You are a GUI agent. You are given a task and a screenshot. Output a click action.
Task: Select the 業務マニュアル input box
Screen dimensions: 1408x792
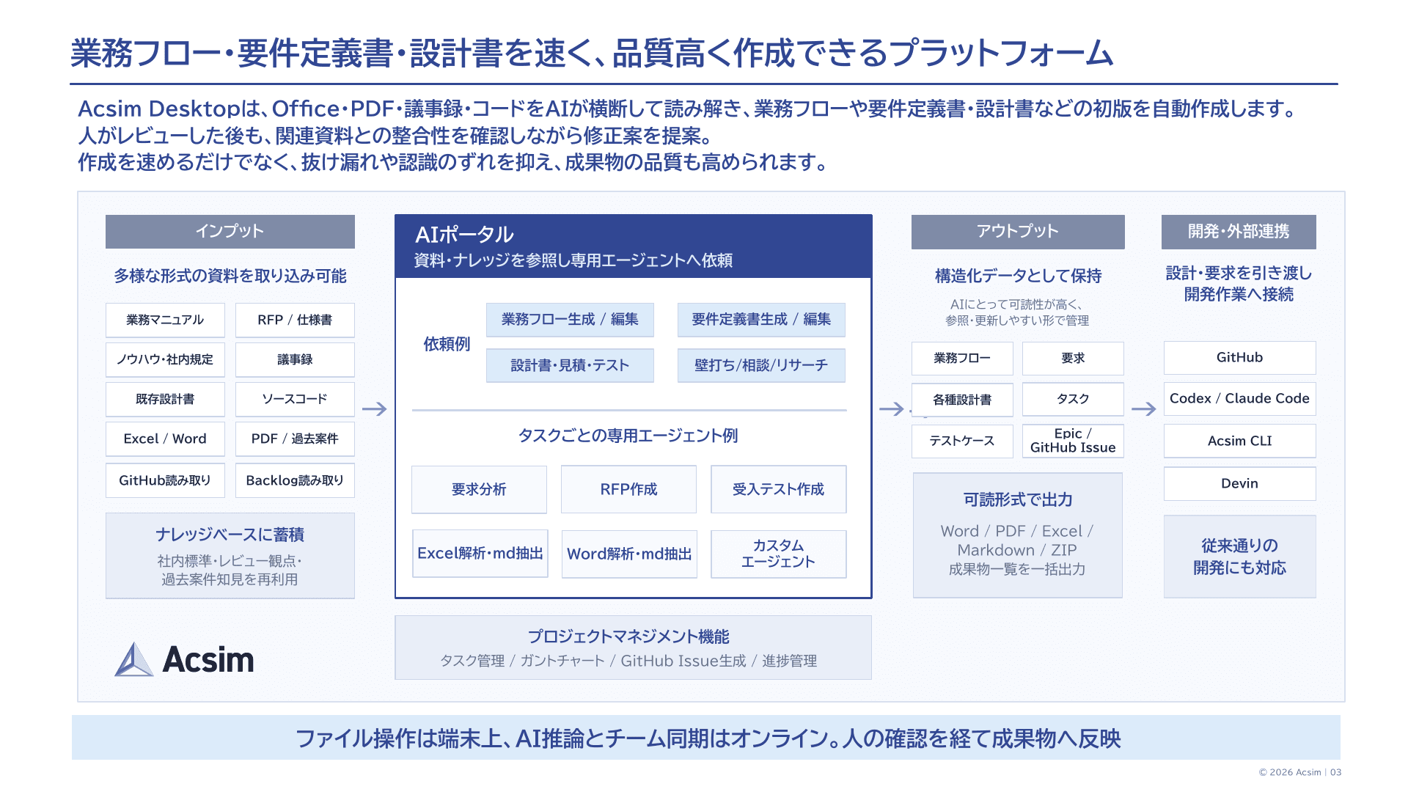165,320
